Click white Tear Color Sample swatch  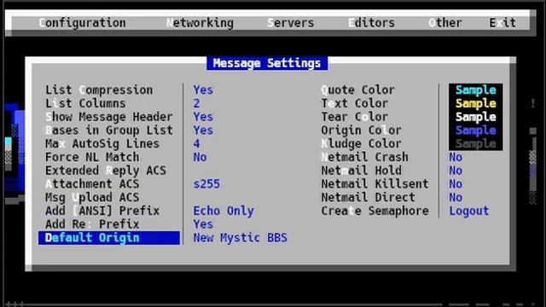coord(476,117)
